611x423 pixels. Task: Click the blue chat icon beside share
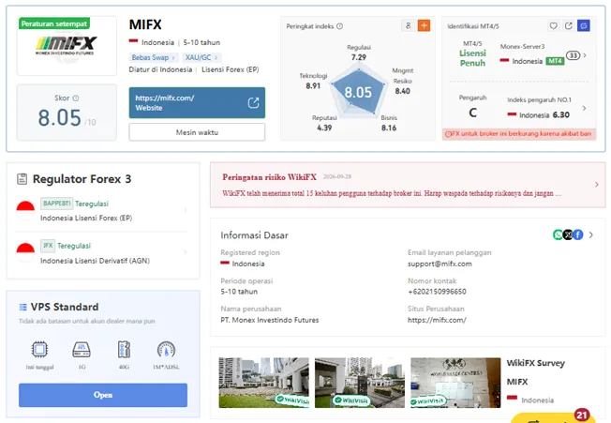click(583, 25)
